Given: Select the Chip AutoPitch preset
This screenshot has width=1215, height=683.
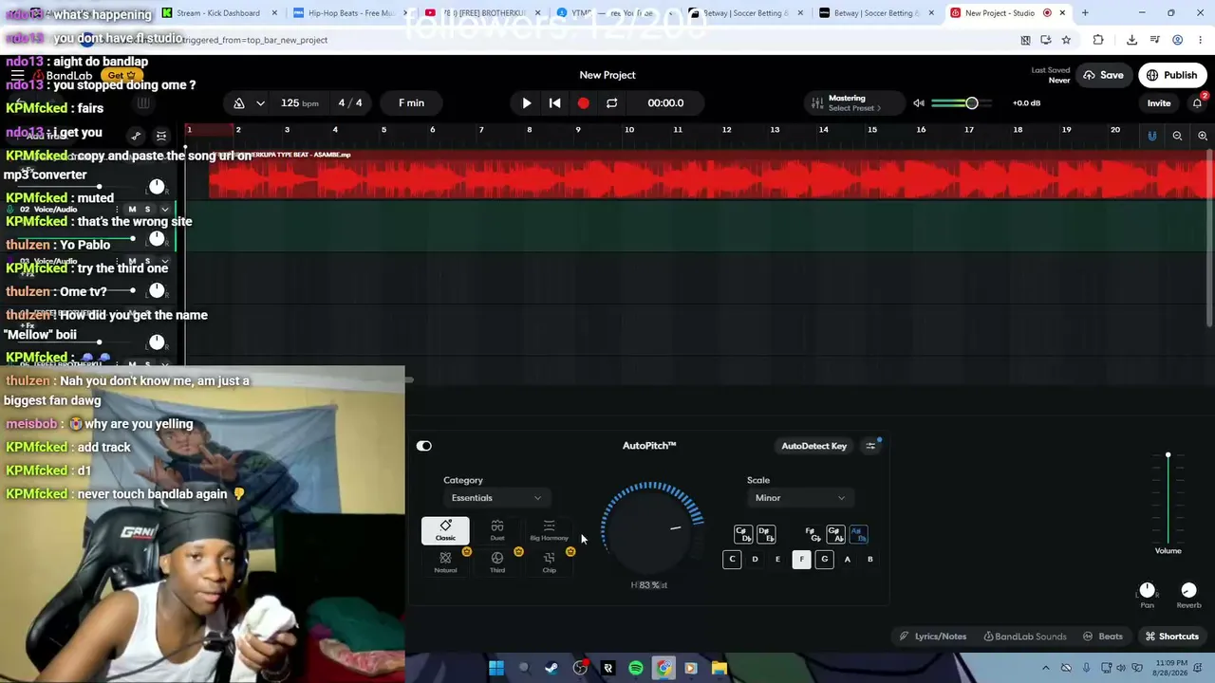Looking at the screenshot, I should point(549,562).
